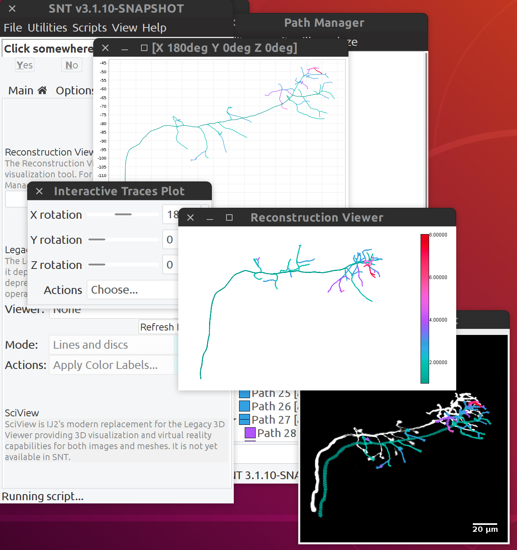Click Path 27's branch icon
The height and width of the screenshot is (550, 517).
244,420
